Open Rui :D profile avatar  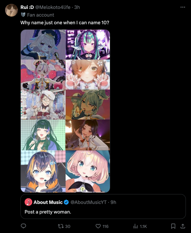coord(11,10)
